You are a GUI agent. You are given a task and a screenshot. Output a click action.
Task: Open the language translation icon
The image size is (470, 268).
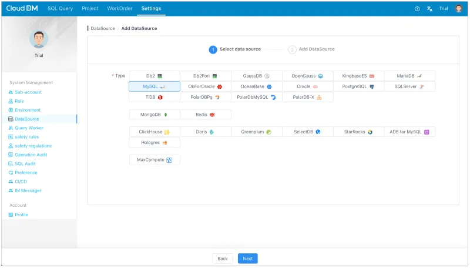[429, 9]
